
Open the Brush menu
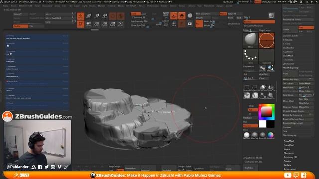pyautogui.click(x=14, y=6)
